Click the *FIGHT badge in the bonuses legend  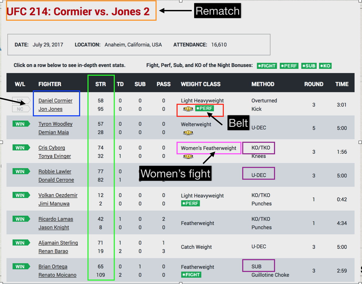coord(267,66)
